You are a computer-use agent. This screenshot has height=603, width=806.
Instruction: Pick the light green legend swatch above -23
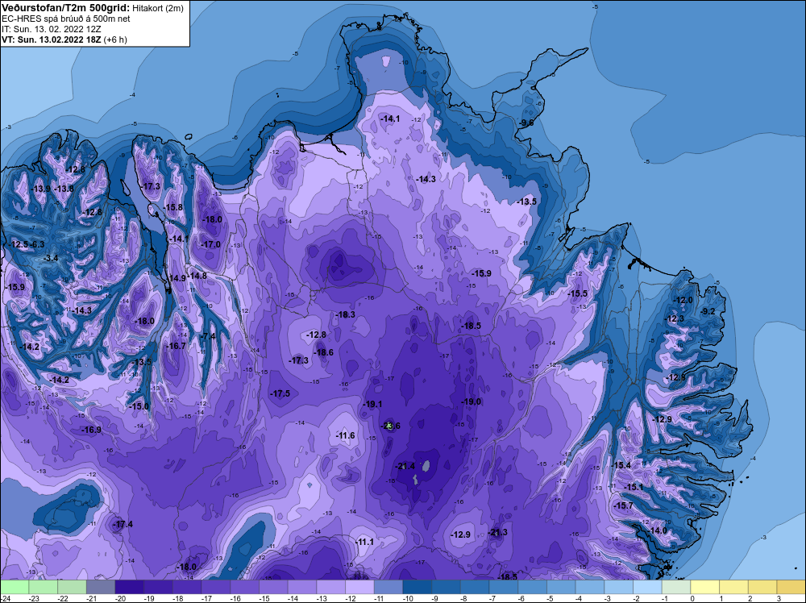click(44, 587)
